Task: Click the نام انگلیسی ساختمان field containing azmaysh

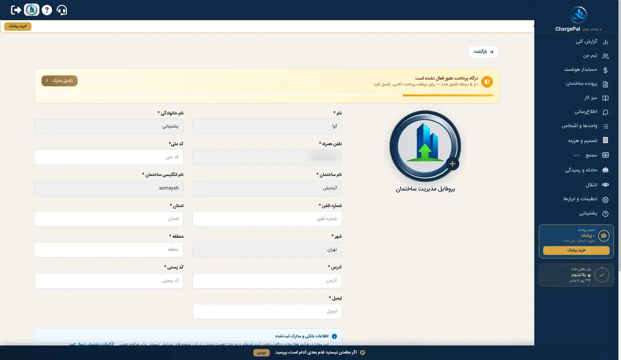Action: (109, 188)
